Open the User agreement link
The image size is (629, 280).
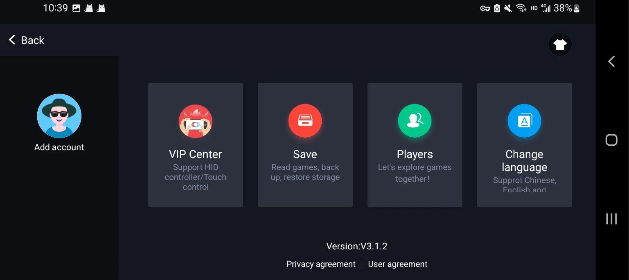398,264
